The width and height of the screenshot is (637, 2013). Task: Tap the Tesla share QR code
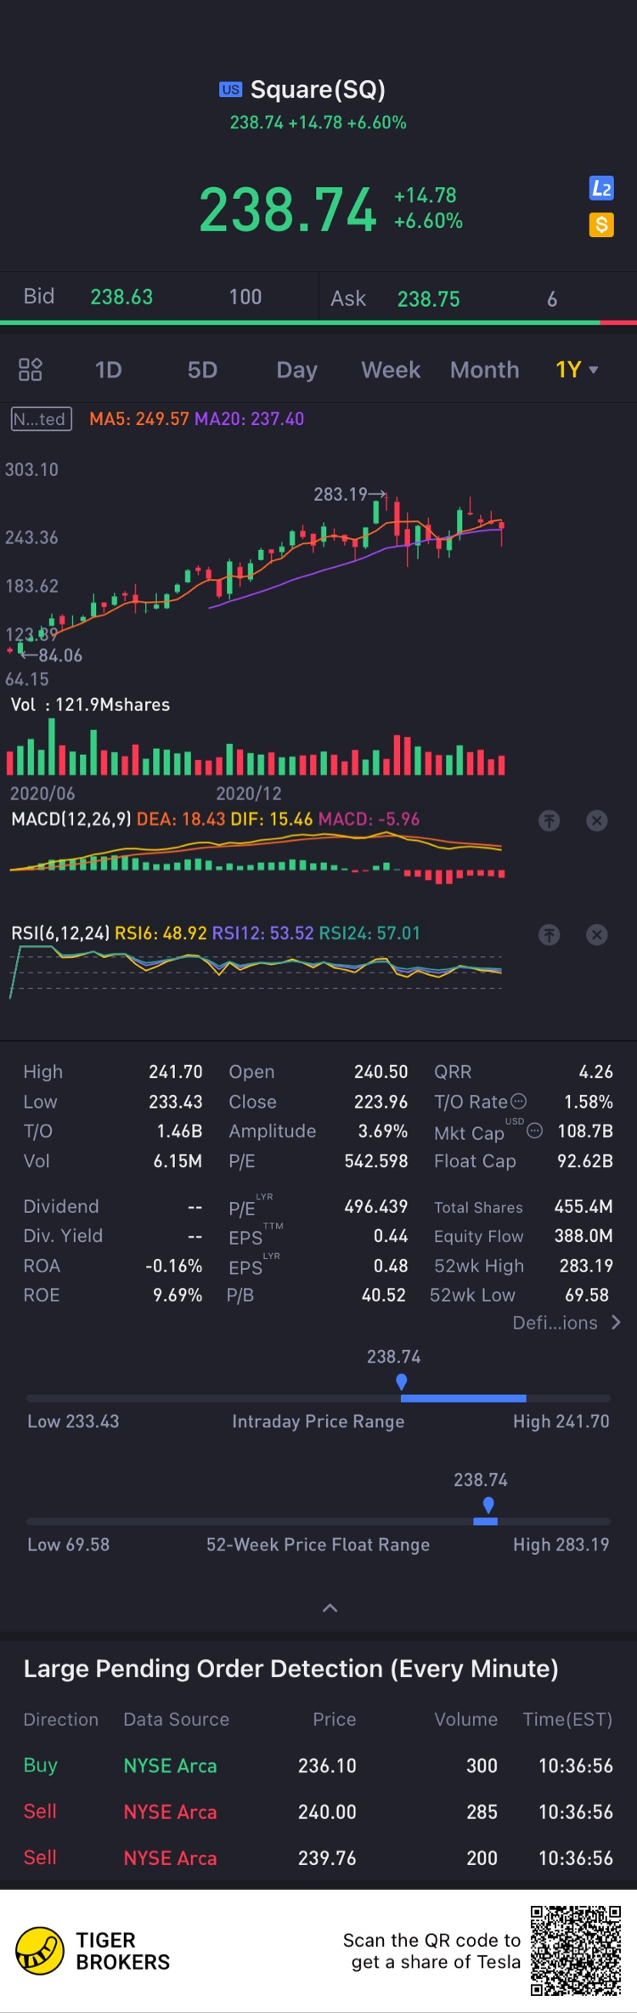click(x=576, y=1950)
